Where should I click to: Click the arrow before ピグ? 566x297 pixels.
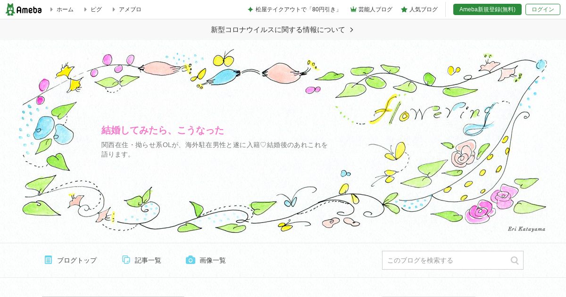click(85, 9)
